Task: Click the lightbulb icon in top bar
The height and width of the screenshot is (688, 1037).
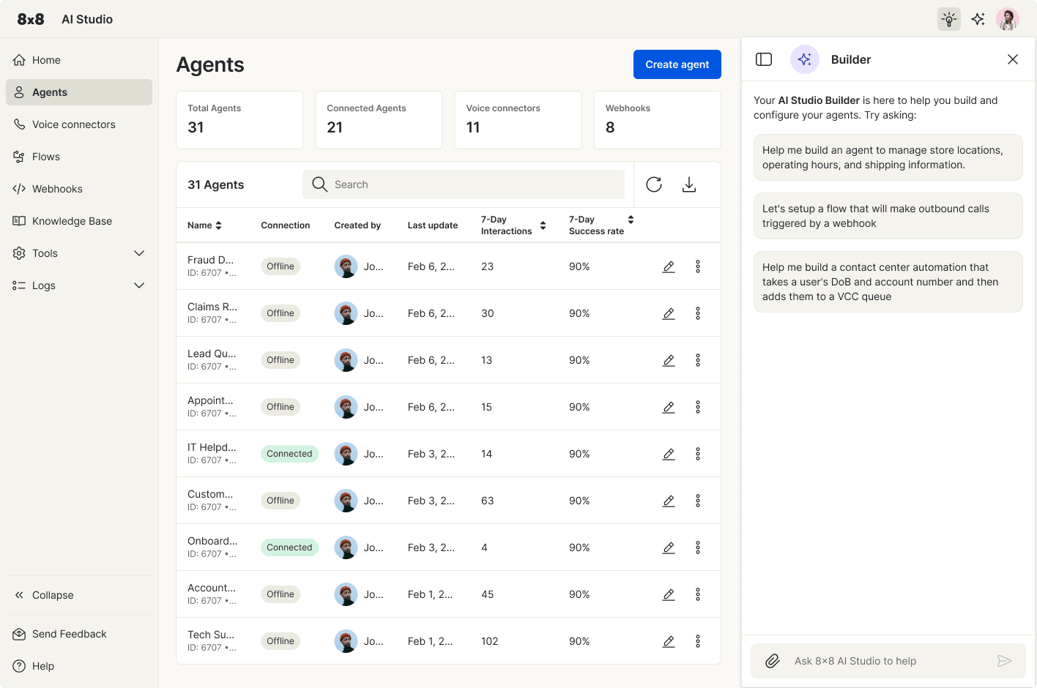Action: click(x=949, y=19)
